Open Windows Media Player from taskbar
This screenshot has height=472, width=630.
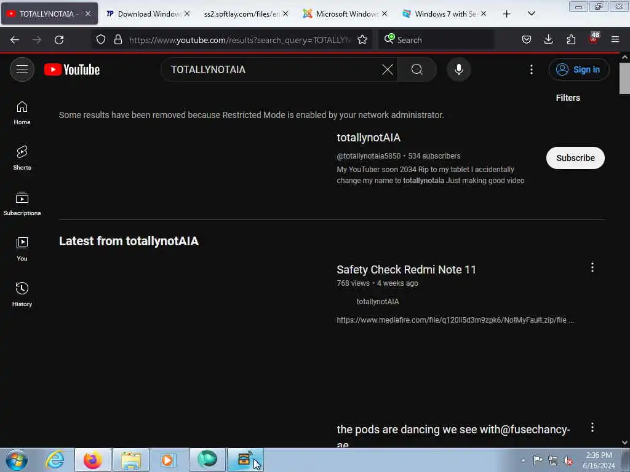coord(168,460)
